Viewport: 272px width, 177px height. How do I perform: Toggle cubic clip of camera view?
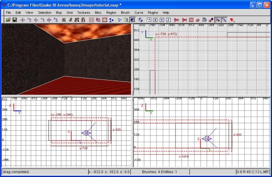[x=133, y=20]
